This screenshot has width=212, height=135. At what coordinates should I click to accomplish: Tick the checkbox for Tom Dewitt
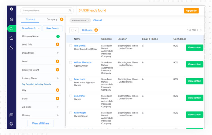point(71,46)
